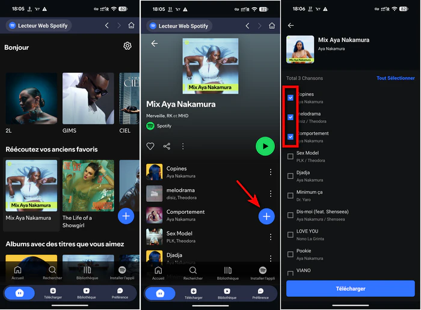Uncheck the melodrama checkbox
Image resolution: width=421 pixels, height=310 pixels.
click(x=290, y=117)
